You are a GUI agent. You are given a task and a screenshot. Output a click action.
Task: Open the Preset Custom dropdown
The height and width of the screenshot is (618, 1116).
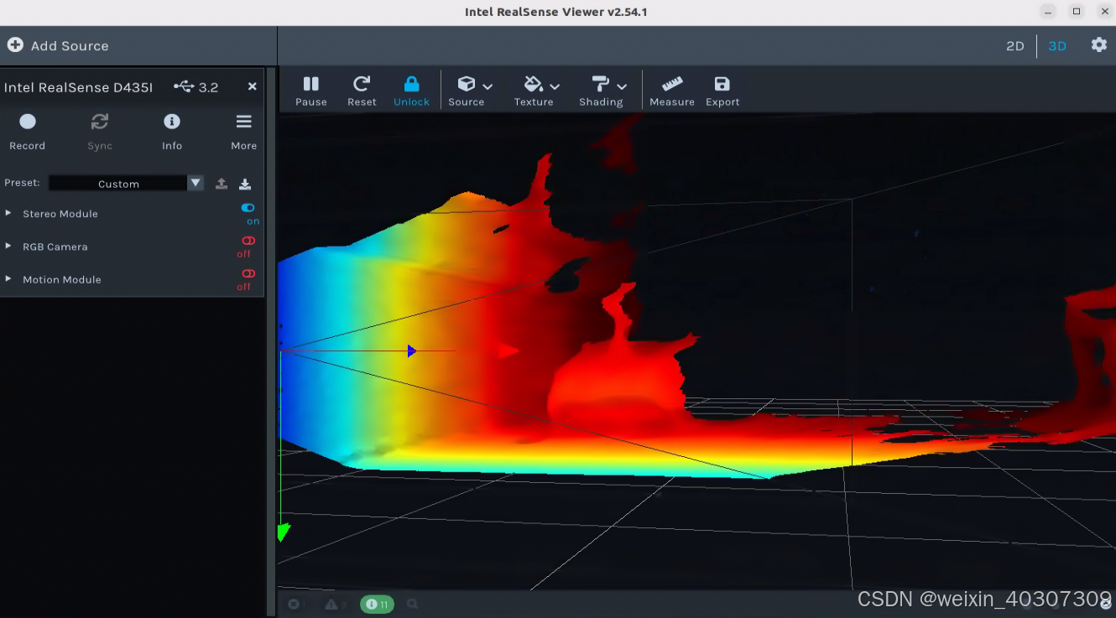(x=126, y=183)
